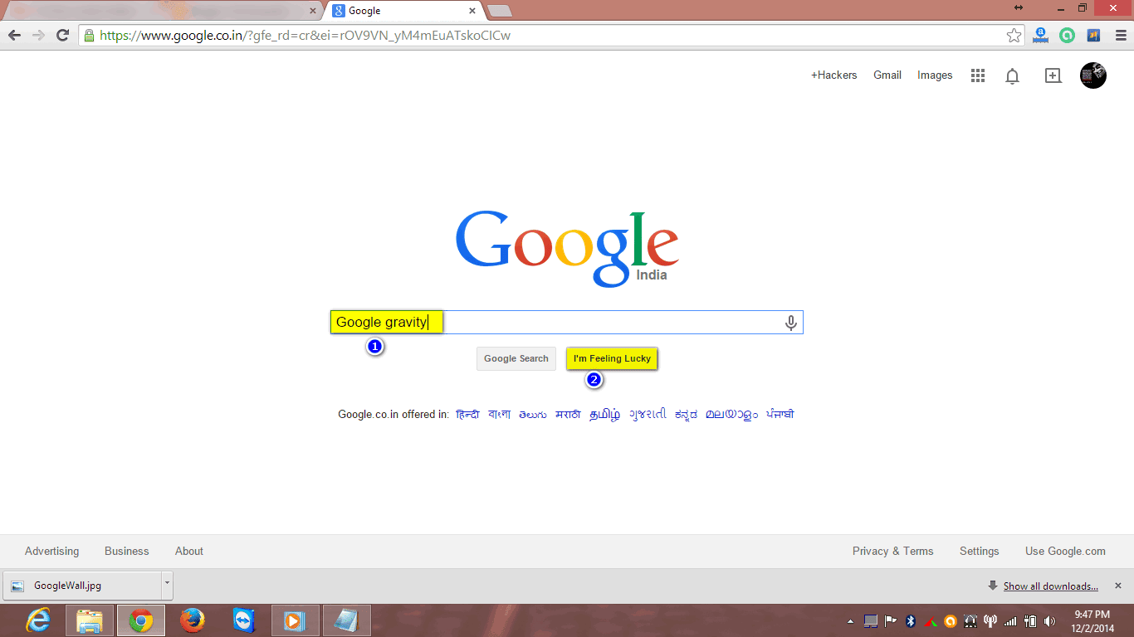Open the network signal bars icon

pos(1010,620)
